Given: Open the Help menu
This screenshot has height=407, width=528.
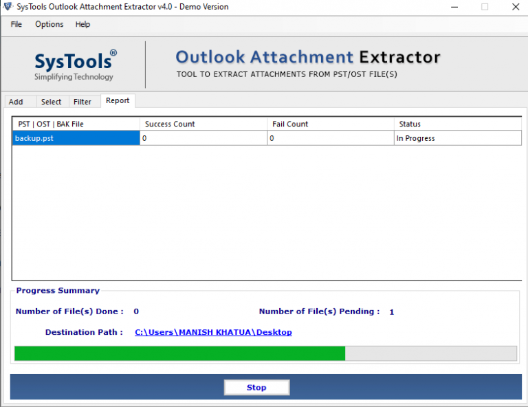Looking at the screenshot, I should click(82, 24).
